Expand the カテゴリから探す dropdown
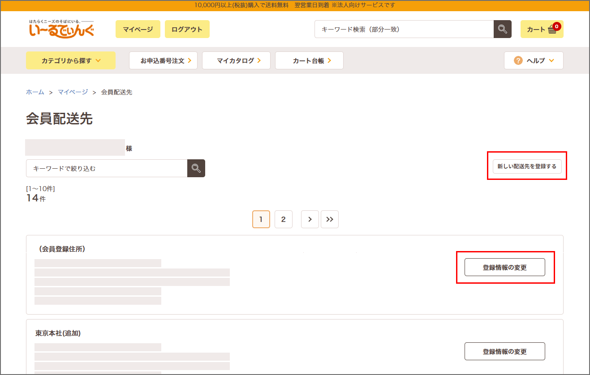The height and width of the screenshot is (375, 590). (71, 60)
